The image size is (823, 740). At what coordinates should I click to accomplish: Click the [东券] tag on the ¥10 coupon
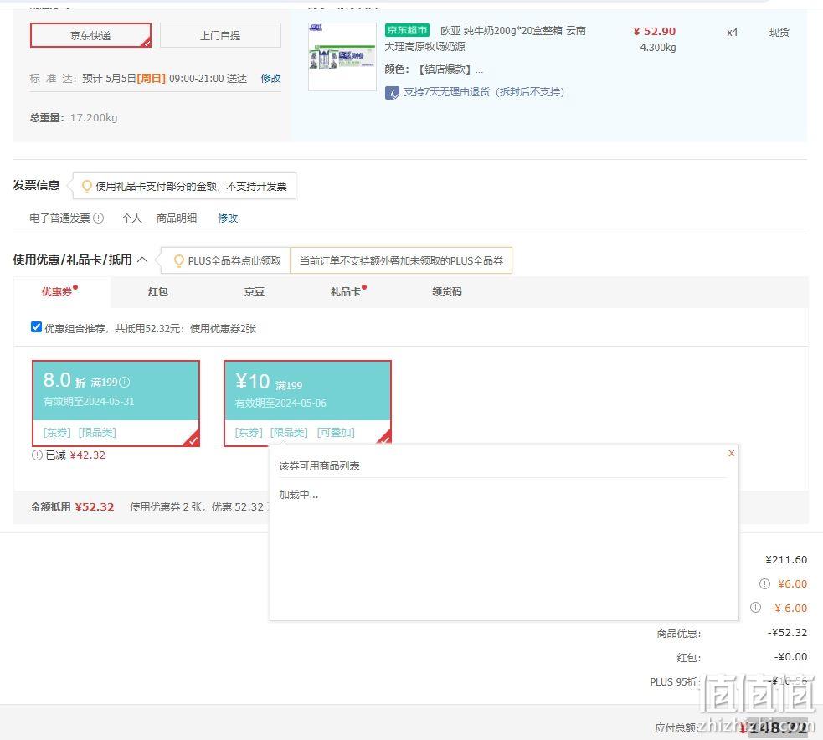pyautogui.click(x=249, y=433)
